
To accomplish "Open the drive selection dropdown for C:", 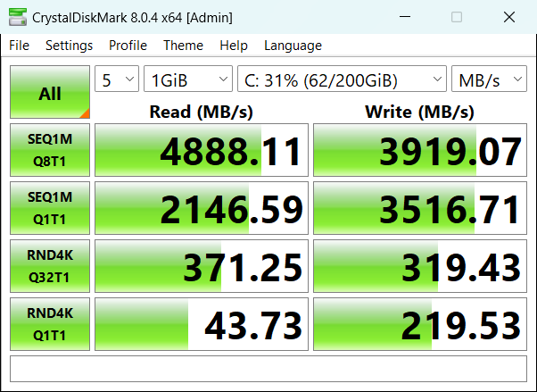I will point(342,80).
